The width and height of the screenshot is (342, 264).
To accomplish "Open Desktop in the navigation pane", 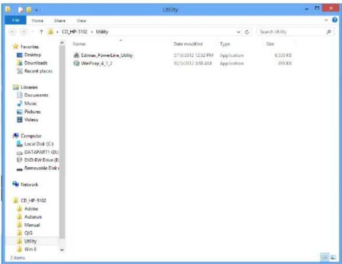I will coord(33,55).
